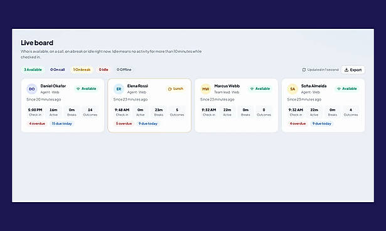The image size is (386, 231).
Task: Click Daniel Okafor's DO avatar
Action: 32,89
